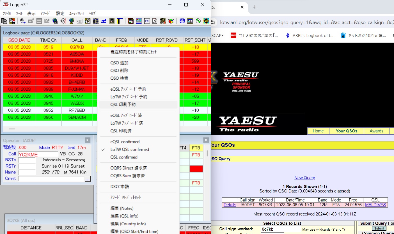This screenshot has height=234, width=394.
Task: Click the MALDIVES QSL link
Action: pos(375,205)
